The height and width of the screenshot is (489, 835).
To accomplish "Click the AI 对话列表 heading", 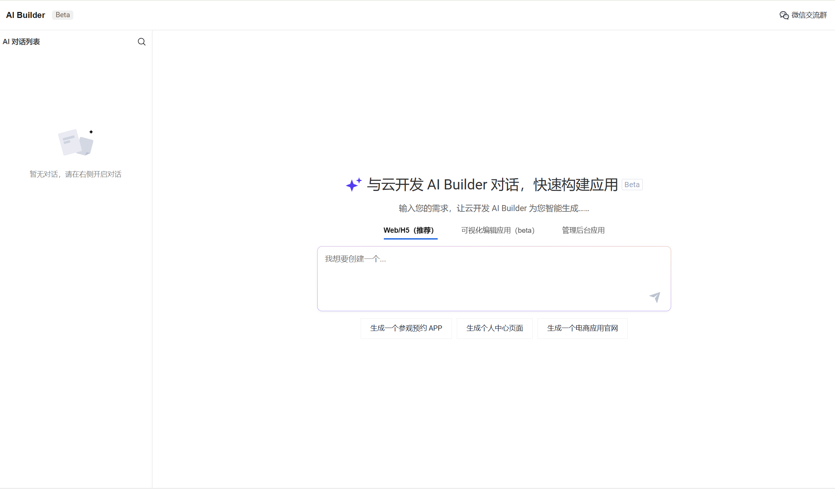I will [21, 42].
